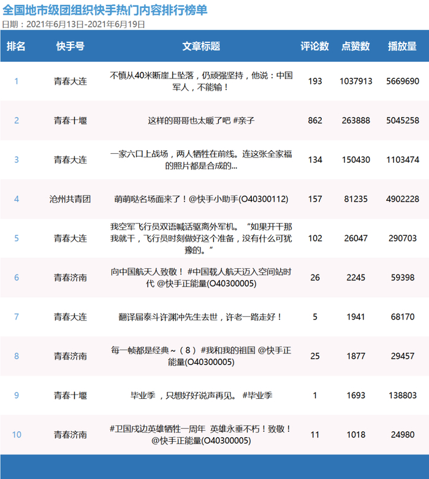
Task: Click play count 1103474
Action: 403,160
